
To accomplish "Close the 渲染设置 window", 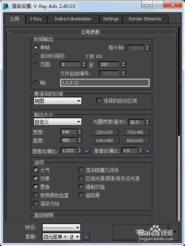I will [x=173, y=4].
